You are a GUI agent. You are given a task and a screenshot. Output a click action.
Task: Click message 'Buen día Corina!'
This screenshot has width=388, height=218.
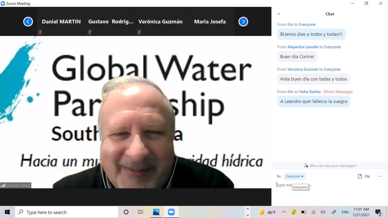[297, 57]
